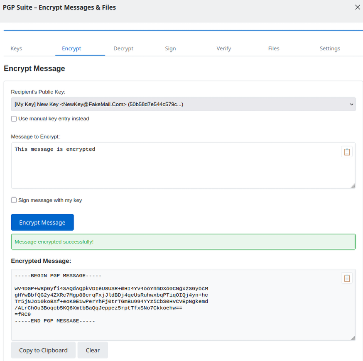Click resize handle of Encrypted Message box

point(353,338)
